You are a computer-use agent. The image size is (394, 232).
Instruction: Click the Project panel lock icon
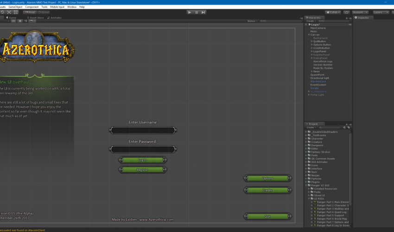[347, 124]
